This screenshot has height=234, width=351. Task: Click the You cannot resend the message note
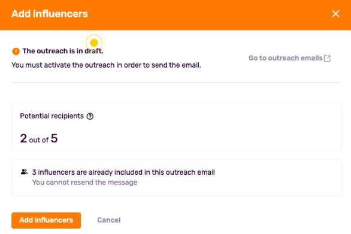click(84, 183)
